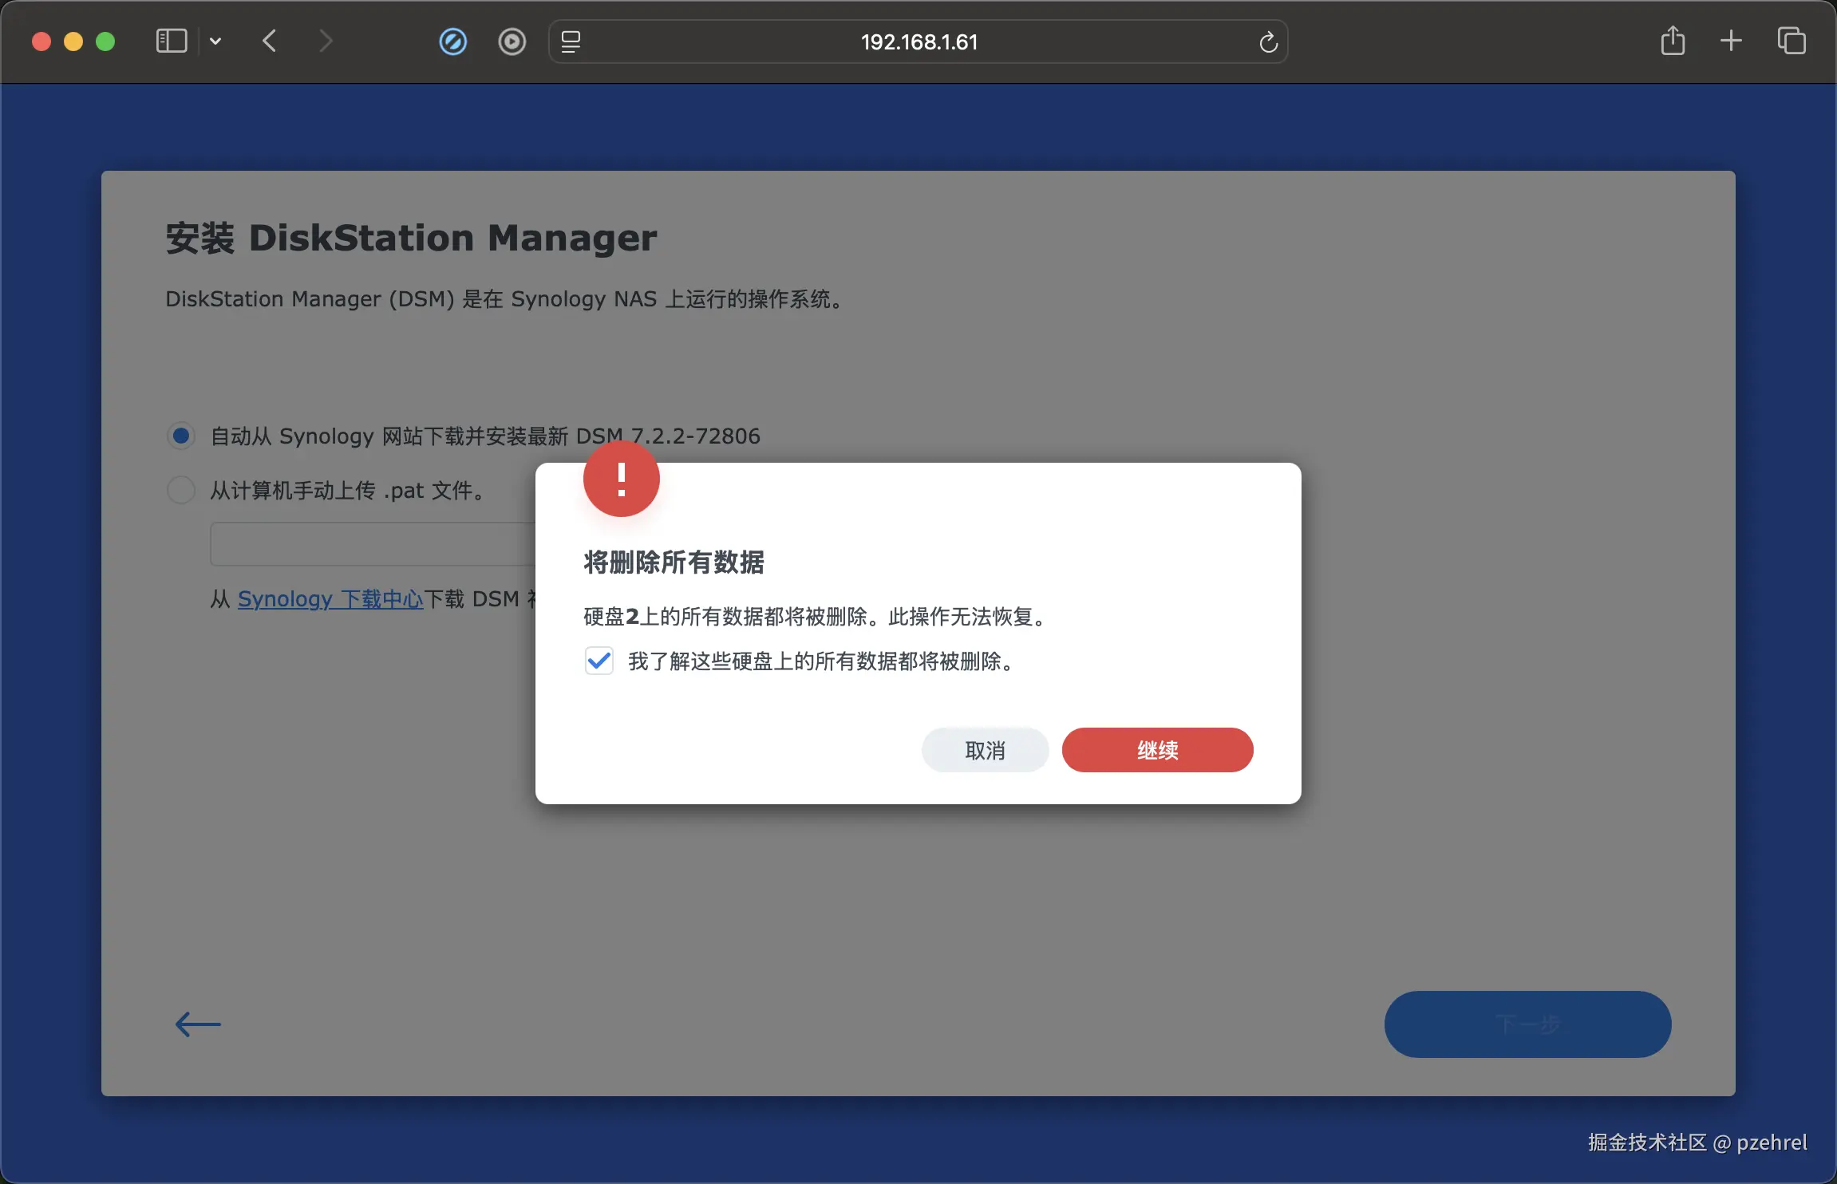Viewport: 1837px width, 1184px height.
Task: Click the blue back arrow in installer
Action: [x=198, y=1024]
